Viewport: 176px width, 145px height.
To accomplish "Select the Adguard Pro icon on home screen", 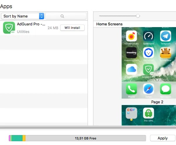I will (x=149, y=69).
